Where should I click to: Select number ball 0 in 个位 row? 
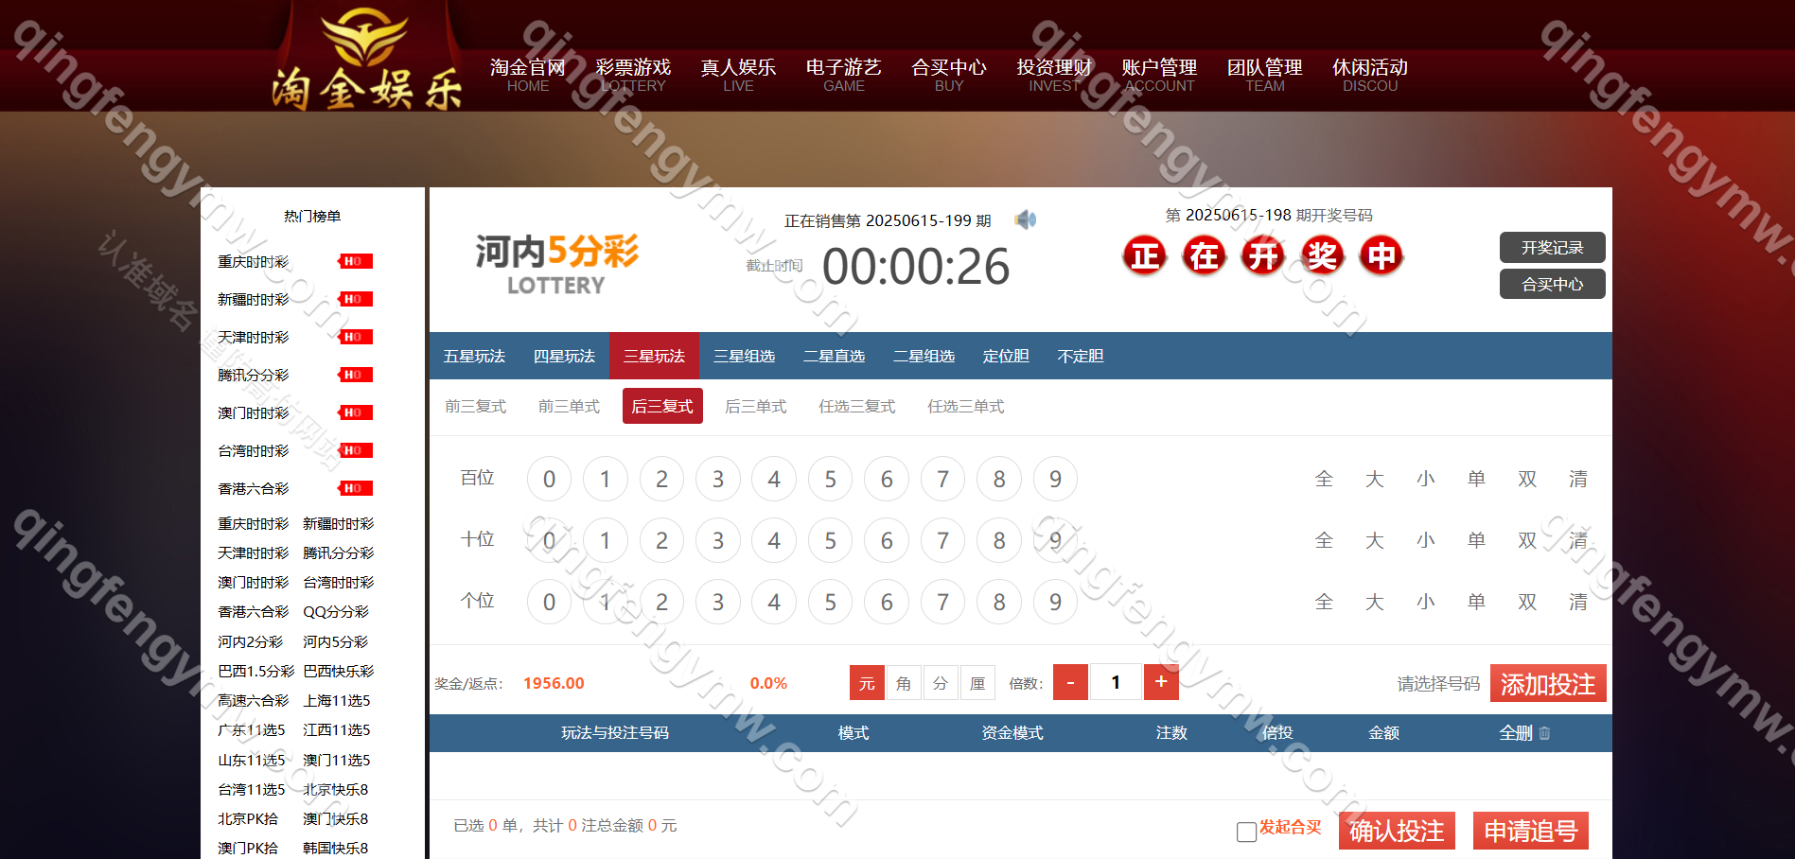(x=549, y=603)
